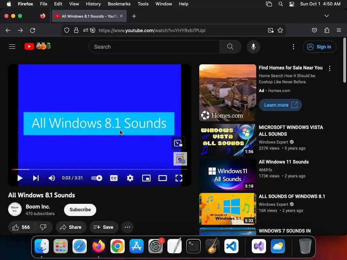Open the View menu

click(74, 4)
